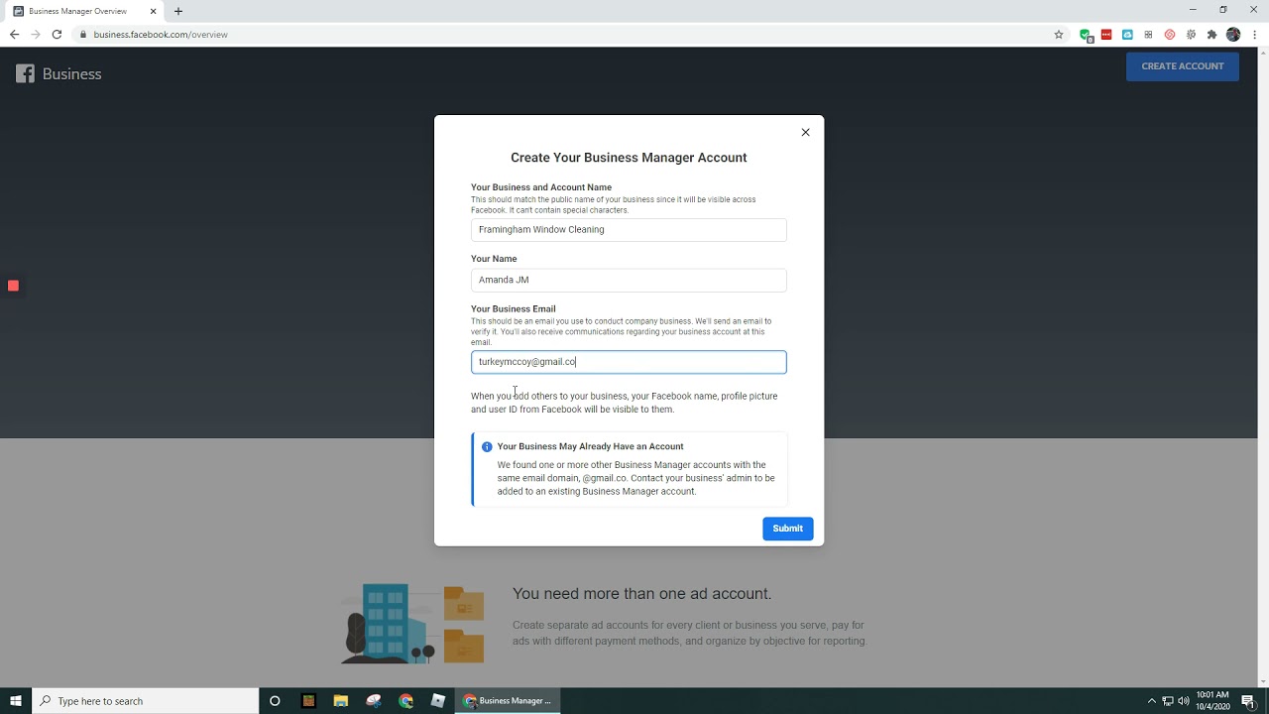1269x714 pixels.
Task: Open the red diamond-circle extension
Action: pos(1170,35)
